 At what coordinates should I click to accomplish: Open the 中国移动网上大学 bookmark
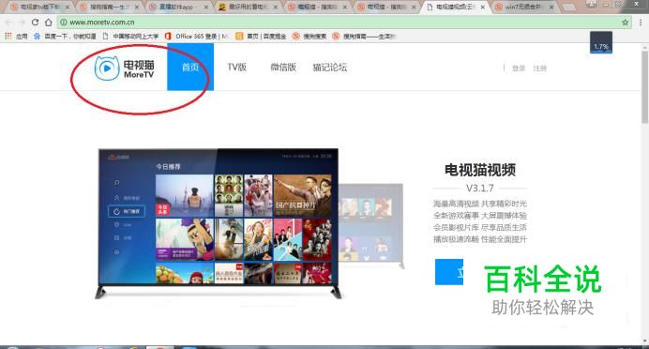(130, 37)
